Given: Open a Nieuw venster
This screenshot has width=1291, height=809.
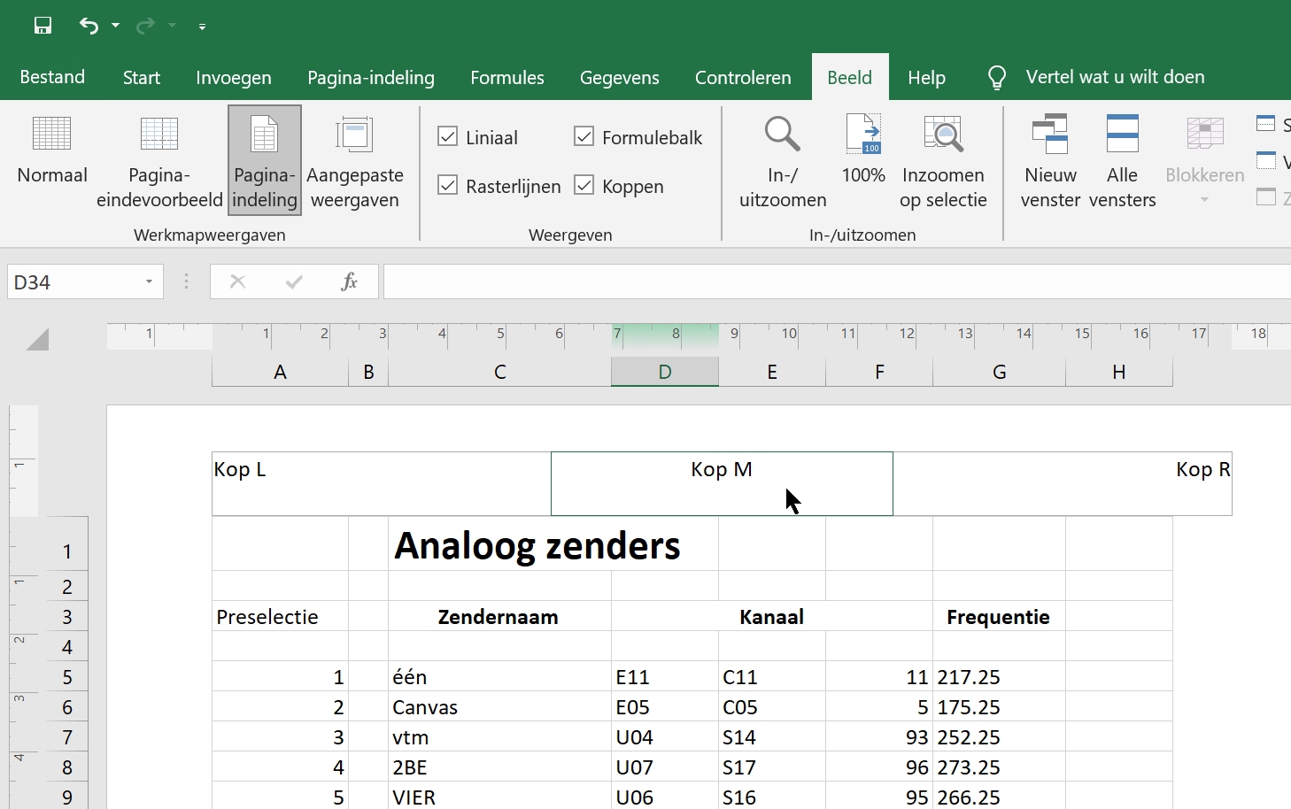Looking at the screenshot, I should pyautogui.click(x=1050, y=159).
